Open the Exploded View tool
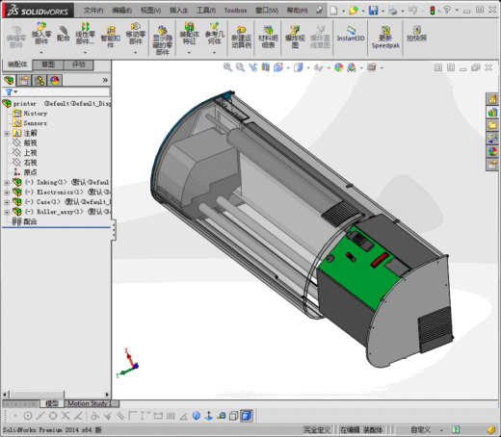 tap(295, 37)
